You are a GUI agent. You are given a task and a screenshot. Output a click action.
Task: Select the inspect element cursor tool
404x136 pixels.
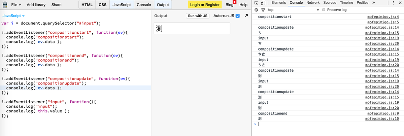click(257, 3)
